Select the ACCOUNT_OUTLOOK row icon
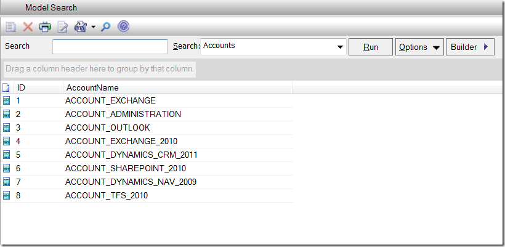Viewport: 505px width, 247px height. 6,128
